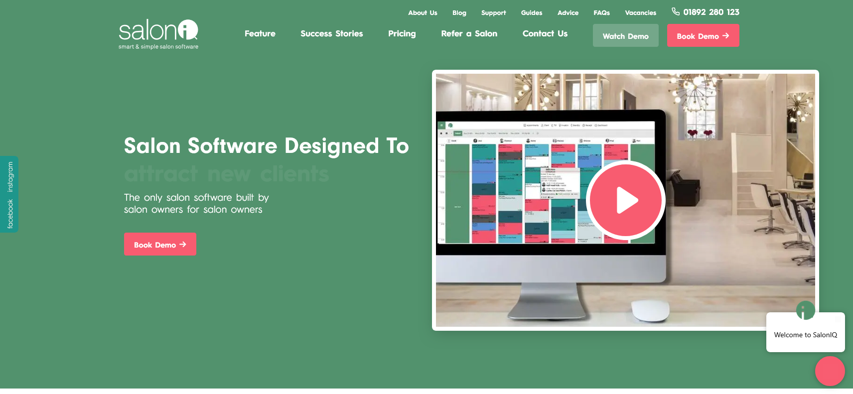This screenshot has height=394, width=853.
Task: Click the phone icon beside the number
Action: point(676,11)
